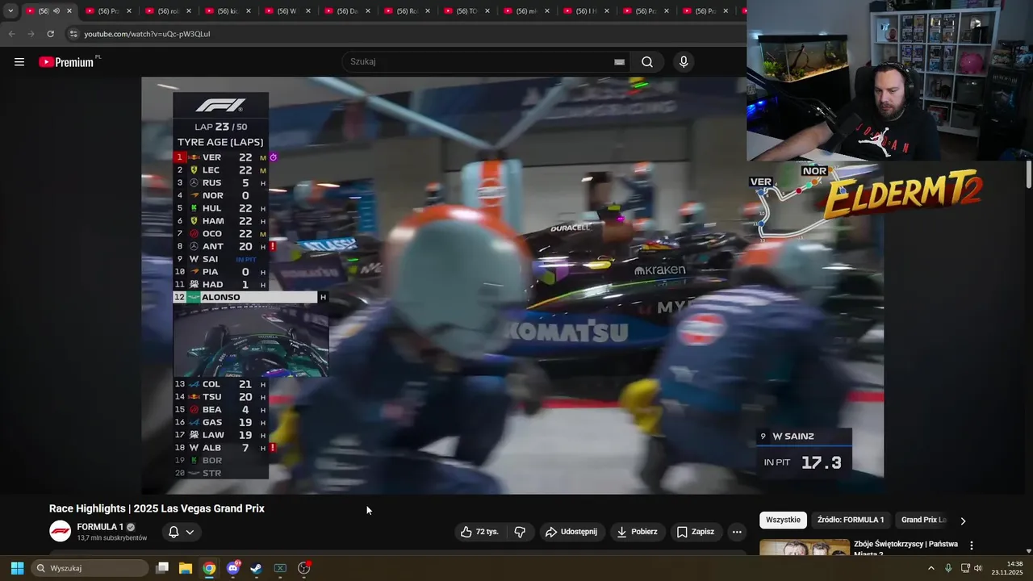Select the Wszystkie filter chip
The height and width of the screenshot is (581, 1033).
783,520
